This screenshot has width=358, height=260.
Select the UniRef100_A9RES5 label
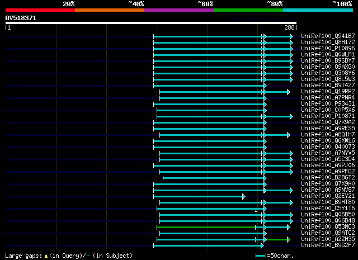tap(328, 129)
